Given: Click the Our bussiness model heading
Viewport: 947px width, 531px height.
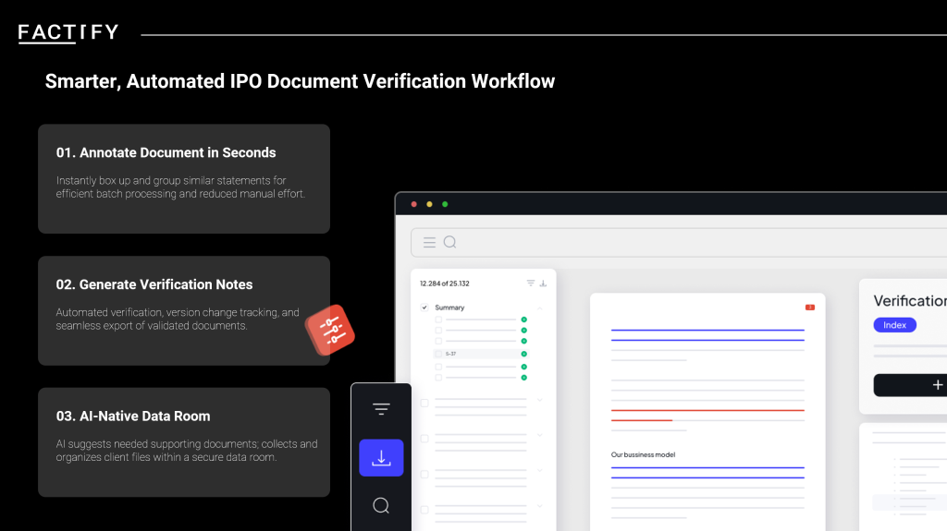Looking at the screenshot, I should click(x=643, y=454).
